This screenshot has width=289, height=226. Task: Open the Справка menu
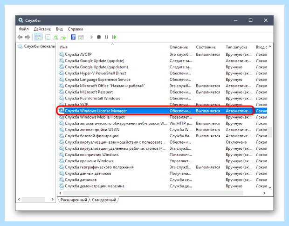(76, 29)
